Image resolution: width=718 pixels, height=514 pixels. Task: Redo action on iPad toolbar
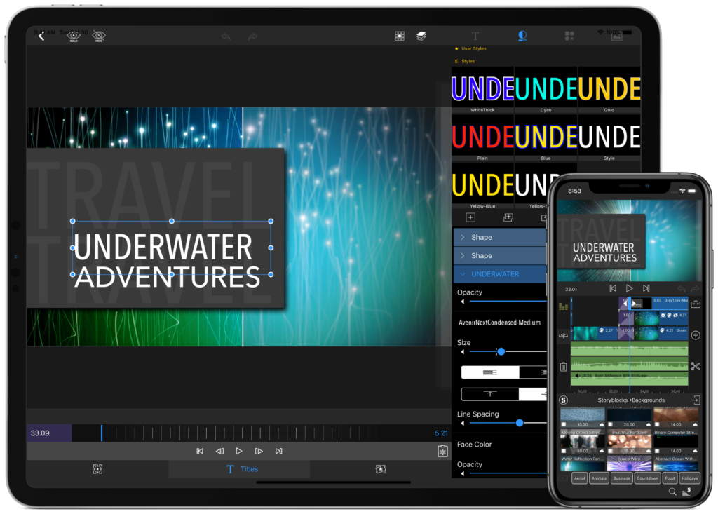[252, 36]
